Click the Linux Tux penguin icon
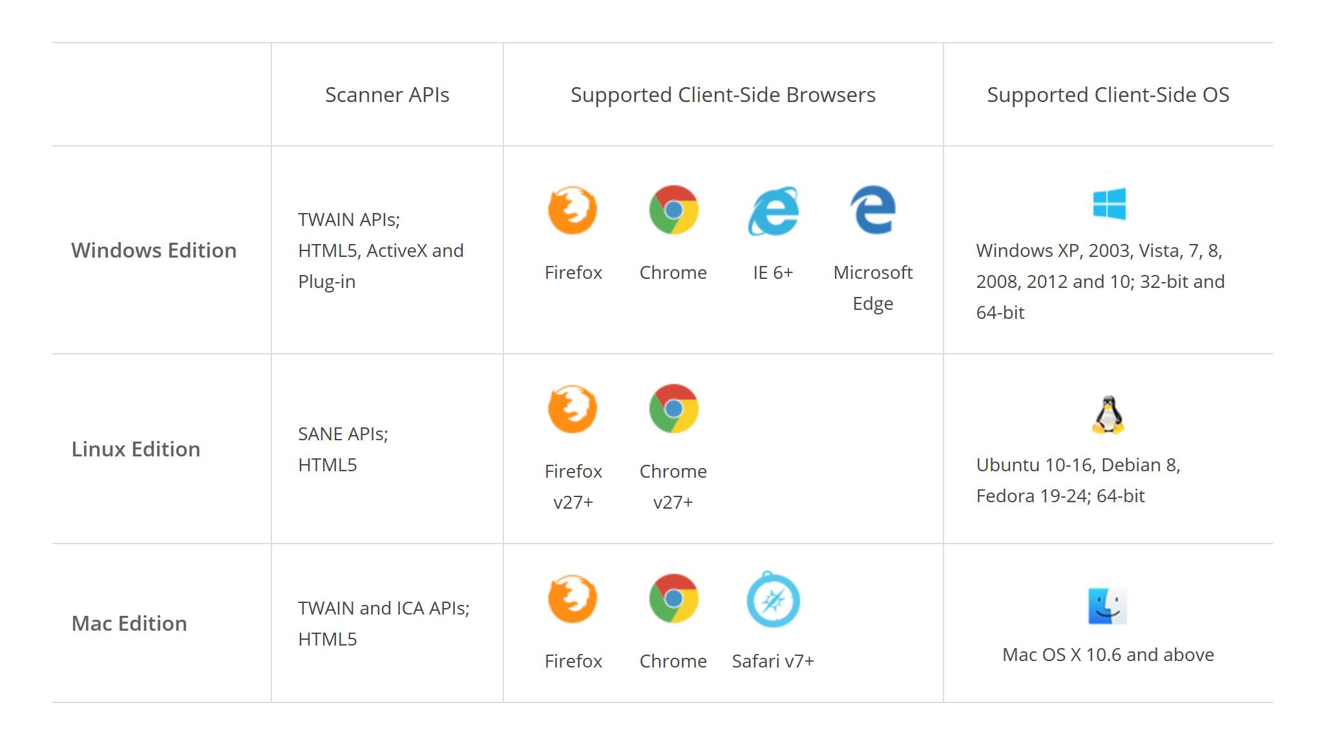This screenshot has width=1328, height=754. tap(1108, 414)
